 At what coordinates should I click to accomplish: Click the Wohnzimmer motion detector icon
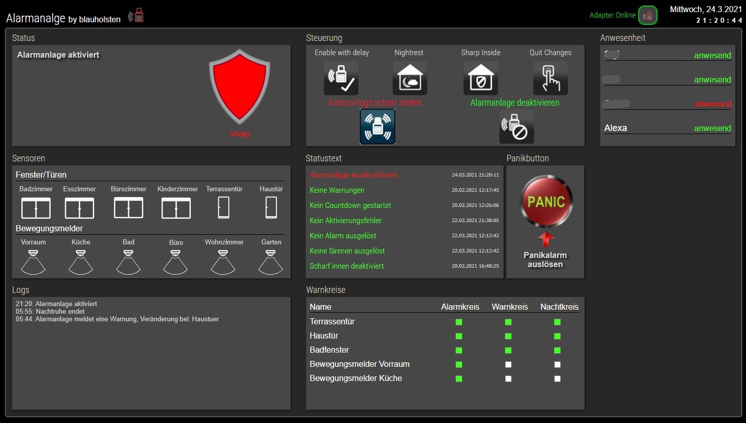coord(223,262)
